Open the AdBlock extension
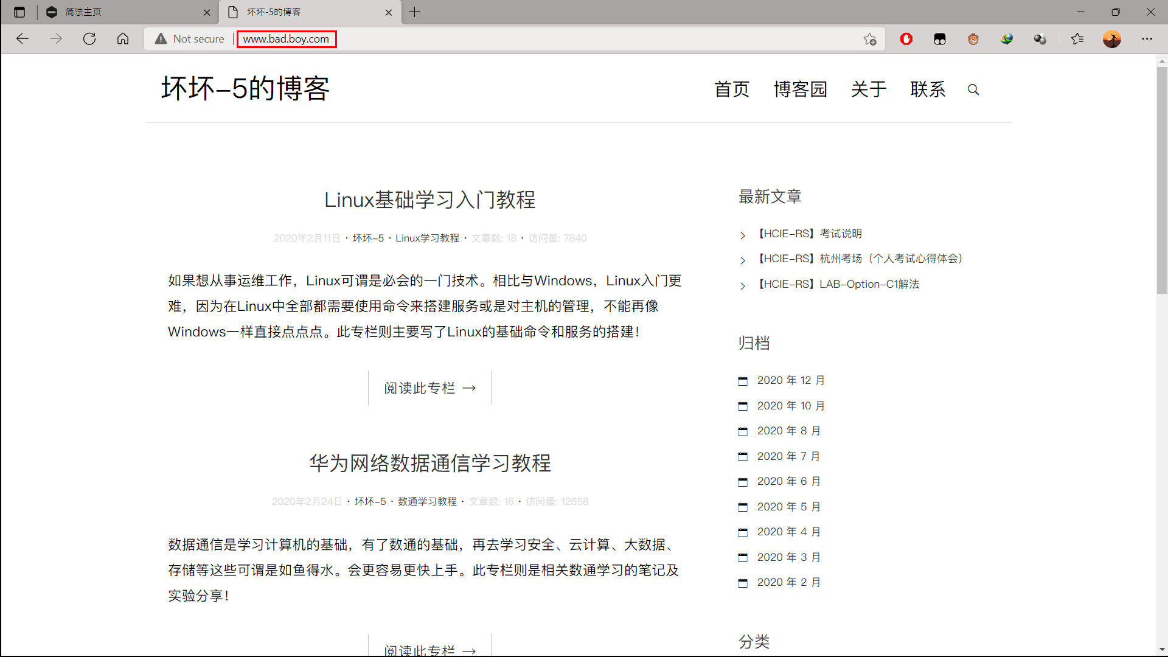This screenshot has height=657, width=1168. pyautogui.click(x=906, y=39)
